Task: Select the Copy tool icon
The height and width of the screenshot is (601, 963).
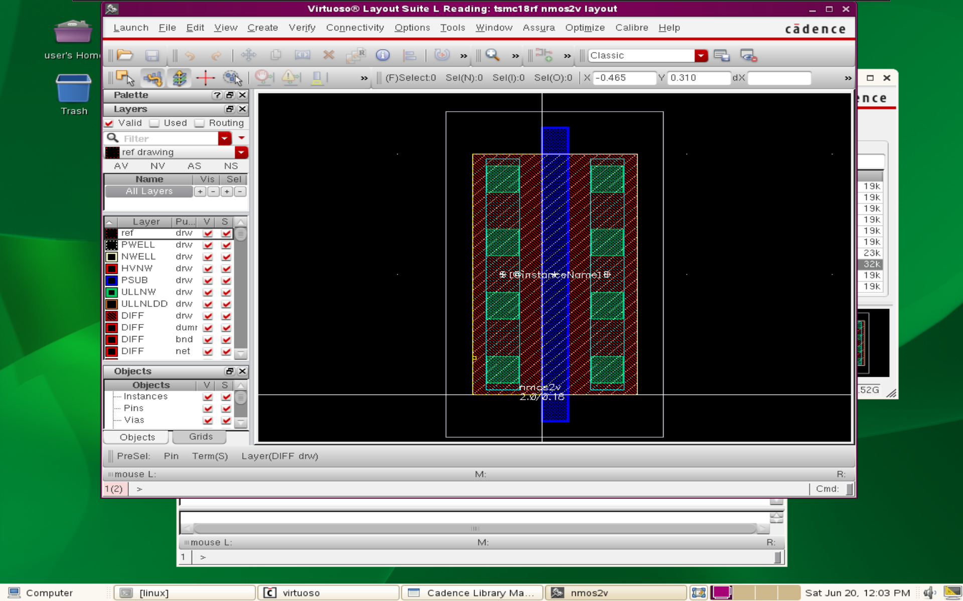Action: click(x=275, y=55)
